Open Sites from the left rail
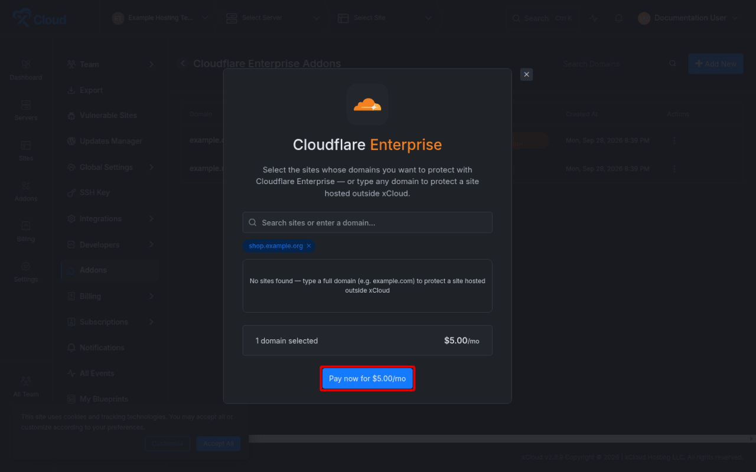The width and height of the screenshot is (756, 472). [x=26, y=150]
